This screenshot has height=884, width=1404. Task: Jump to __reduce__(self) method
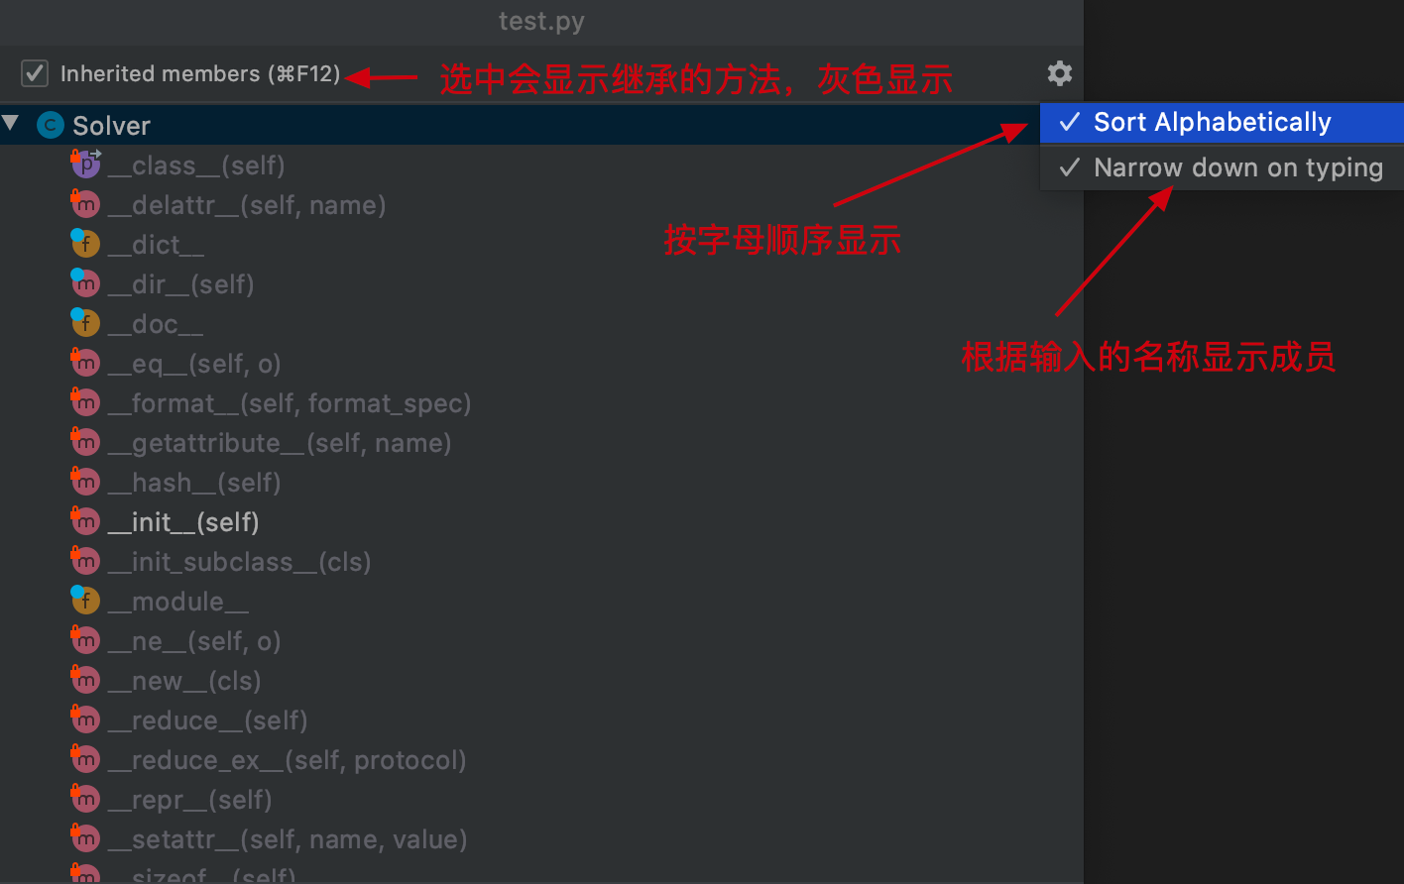pos(207,720)
